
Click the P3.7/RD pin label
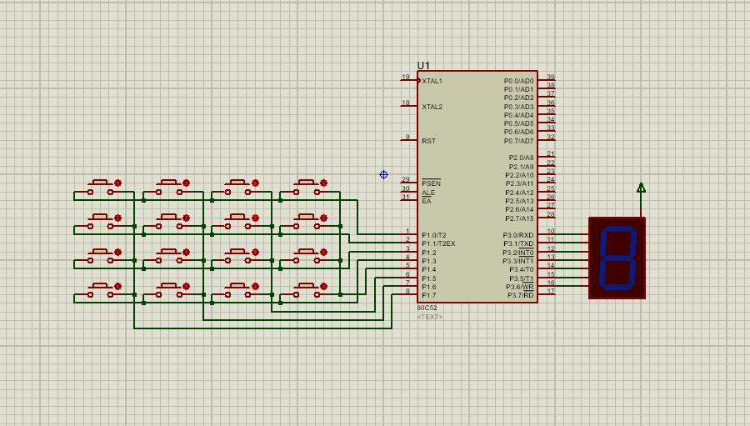[520, 295]
